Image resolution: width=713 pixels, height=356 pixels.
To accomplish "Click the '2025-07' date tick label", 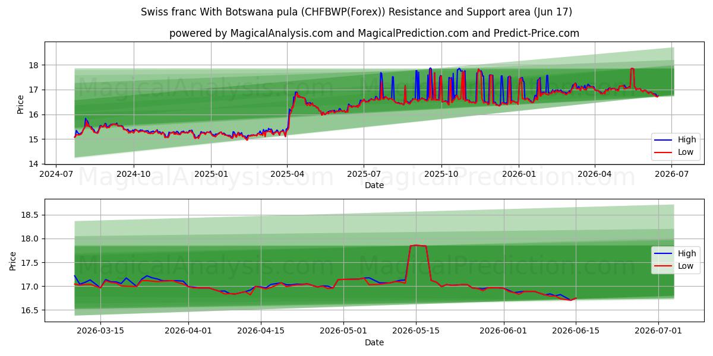I will (x=364, y=175).
